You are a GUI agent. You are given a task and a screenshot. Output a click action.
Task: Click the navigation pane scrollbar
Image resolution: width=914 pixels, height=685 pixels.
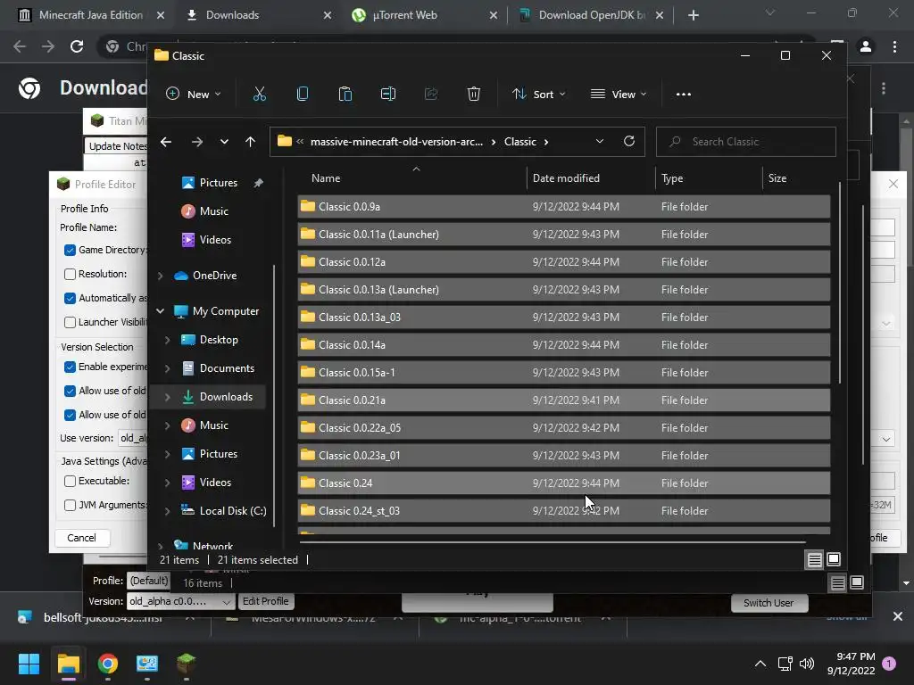[273, 396]
